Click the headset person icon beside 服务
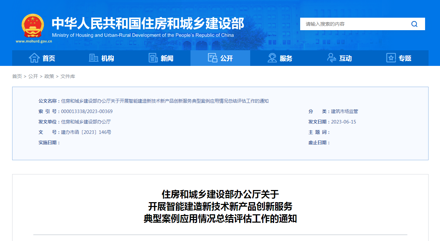 tap(272, 58)
